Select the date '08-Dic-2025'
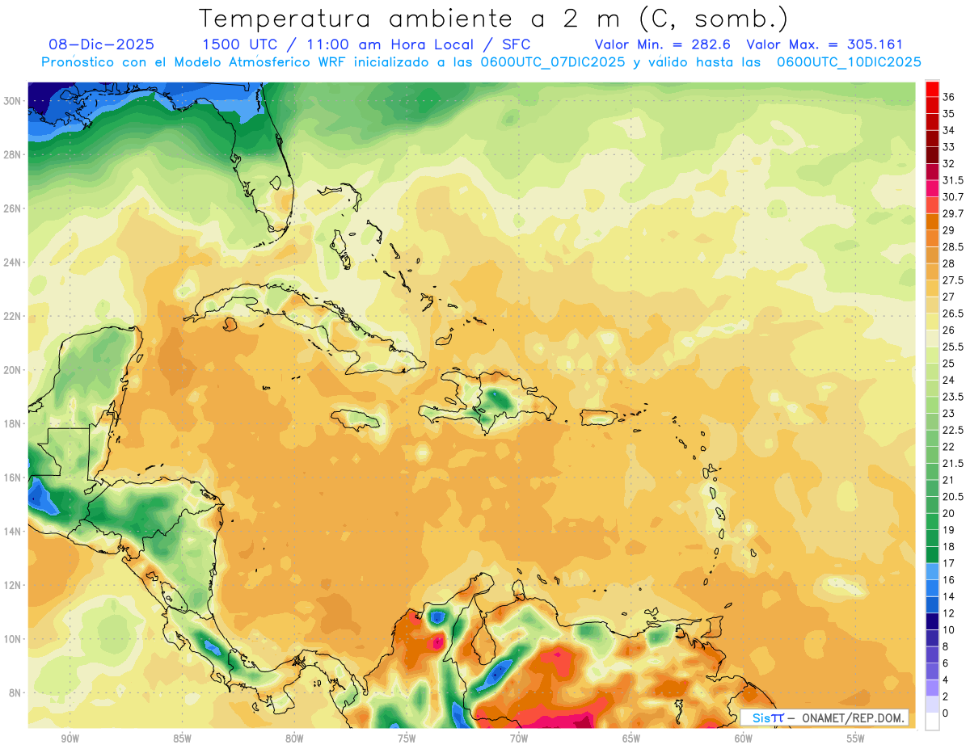The width and height of the screenshot is (970, 749). (x=101, y=45)
